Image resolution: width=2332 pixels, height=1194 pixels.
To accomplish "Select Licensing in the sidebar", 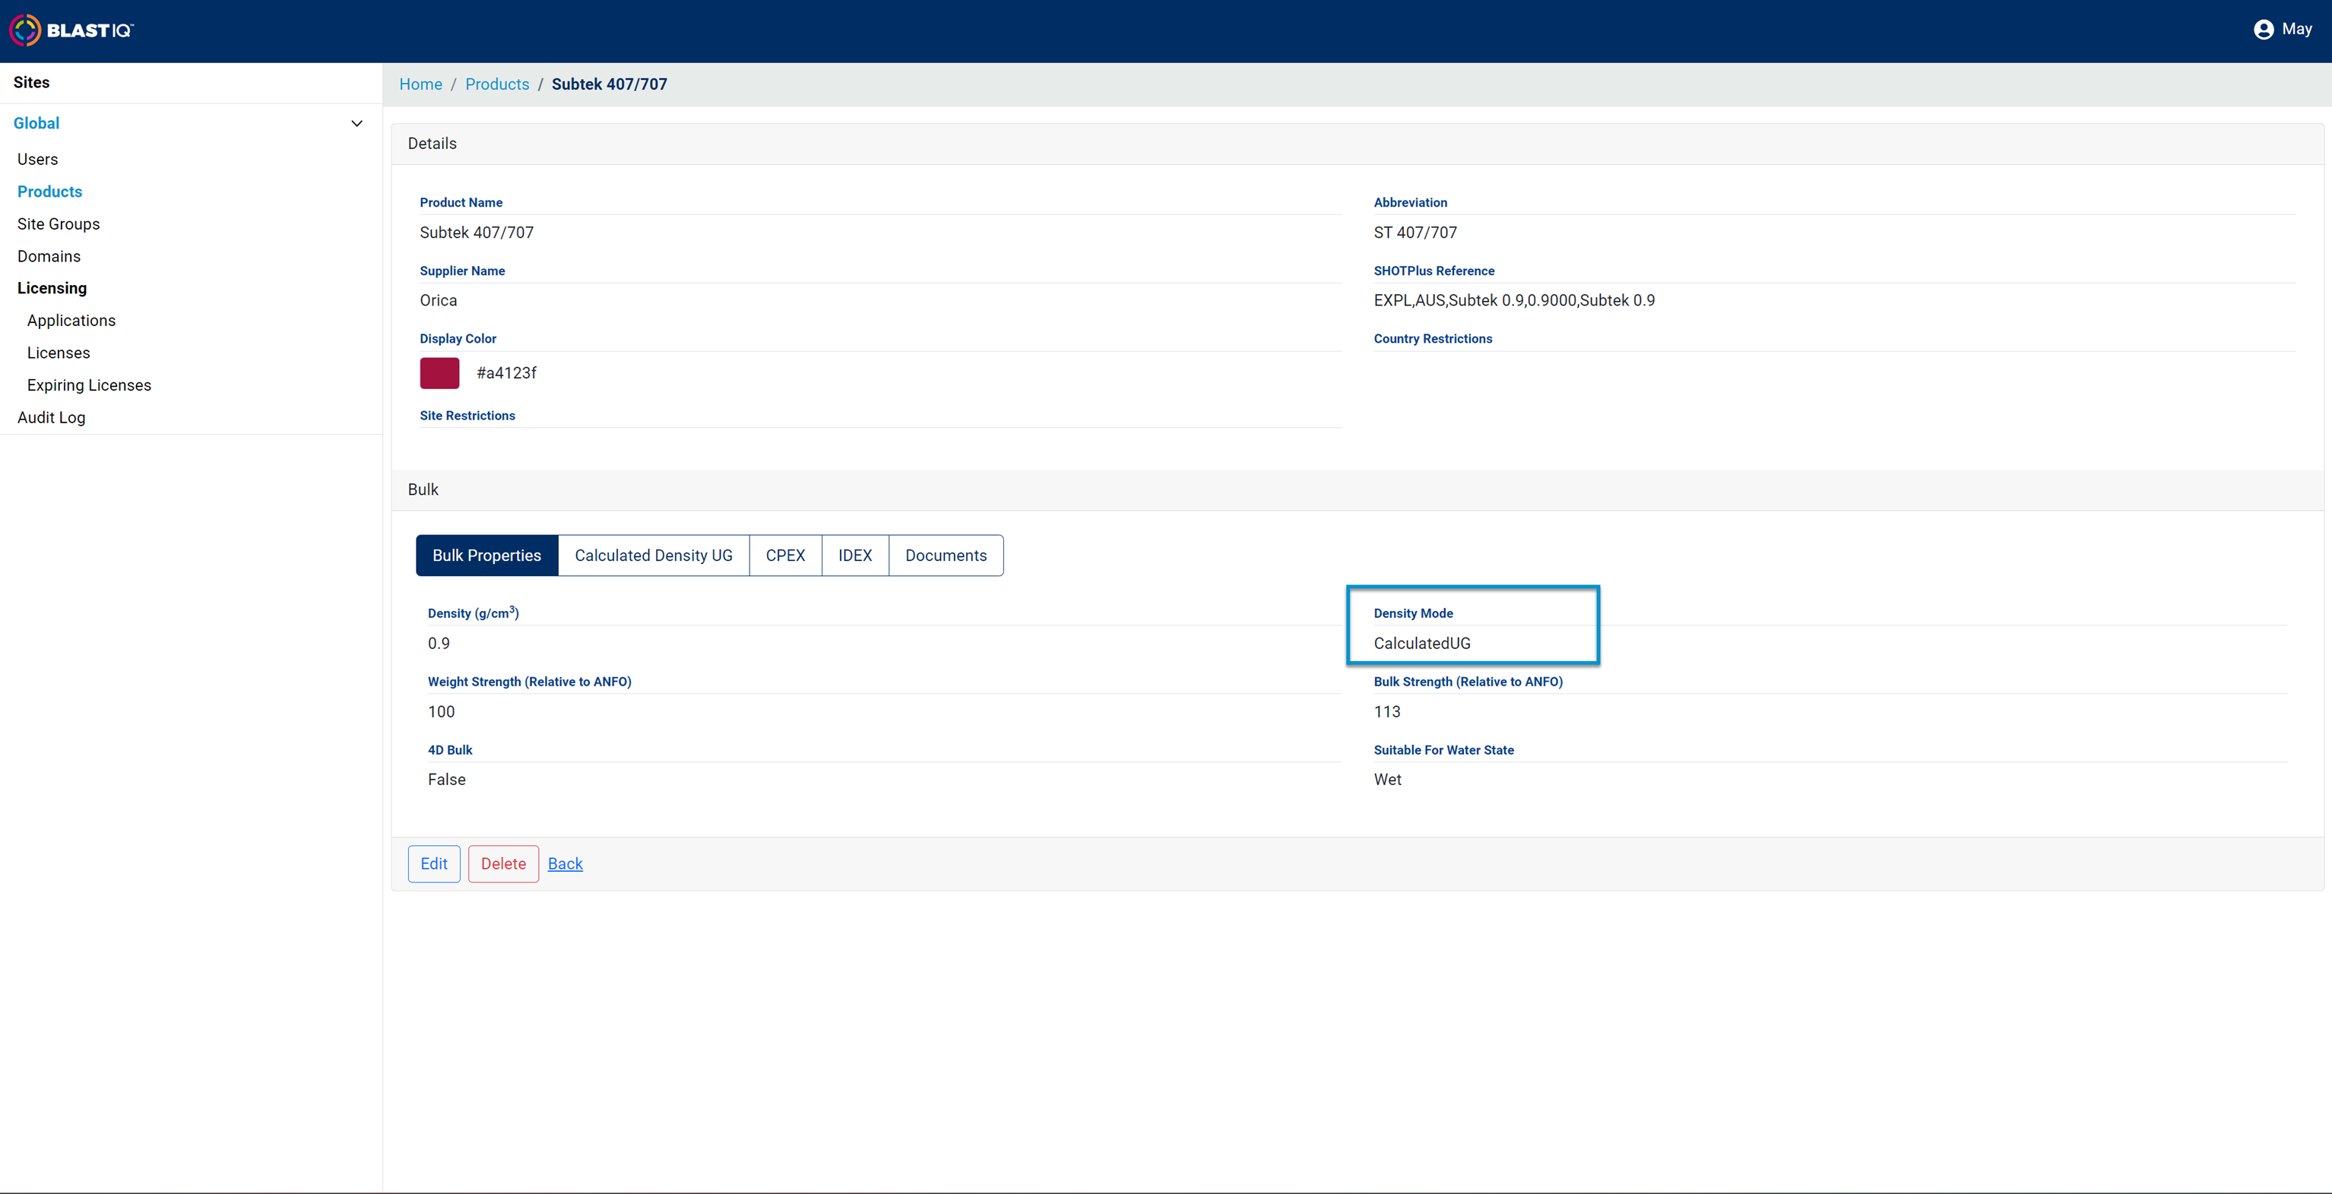I will pos(52,288).
